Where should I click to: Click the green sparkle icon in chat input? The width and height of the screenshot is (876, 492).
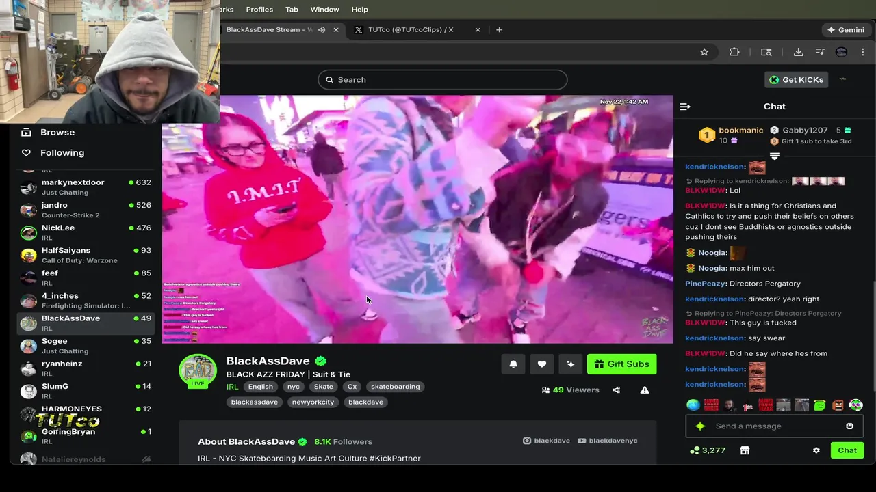[x=699, y=426]
